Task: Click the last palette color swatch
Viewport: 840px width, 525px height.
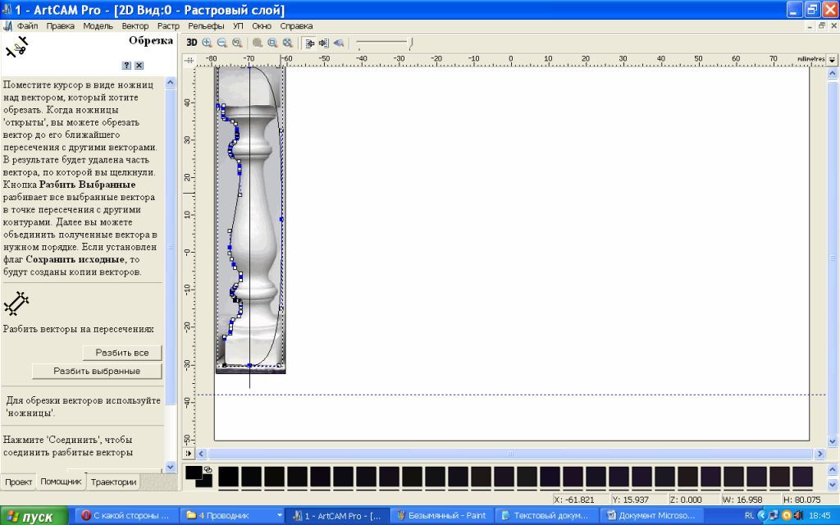Action: coord(802,477)
